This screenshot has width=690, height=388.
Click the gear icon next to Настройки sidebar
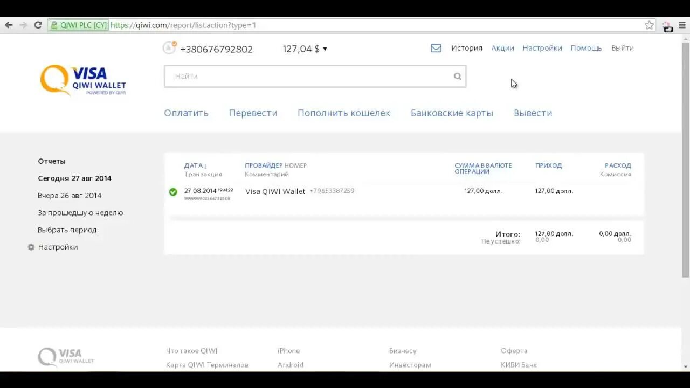coord(31,247)
